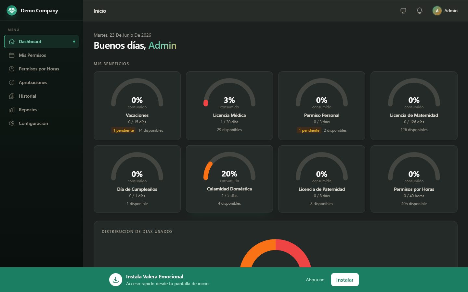Click the '4 disponibles' text
The width and height of the screenshot is (468, 292).
229,203
